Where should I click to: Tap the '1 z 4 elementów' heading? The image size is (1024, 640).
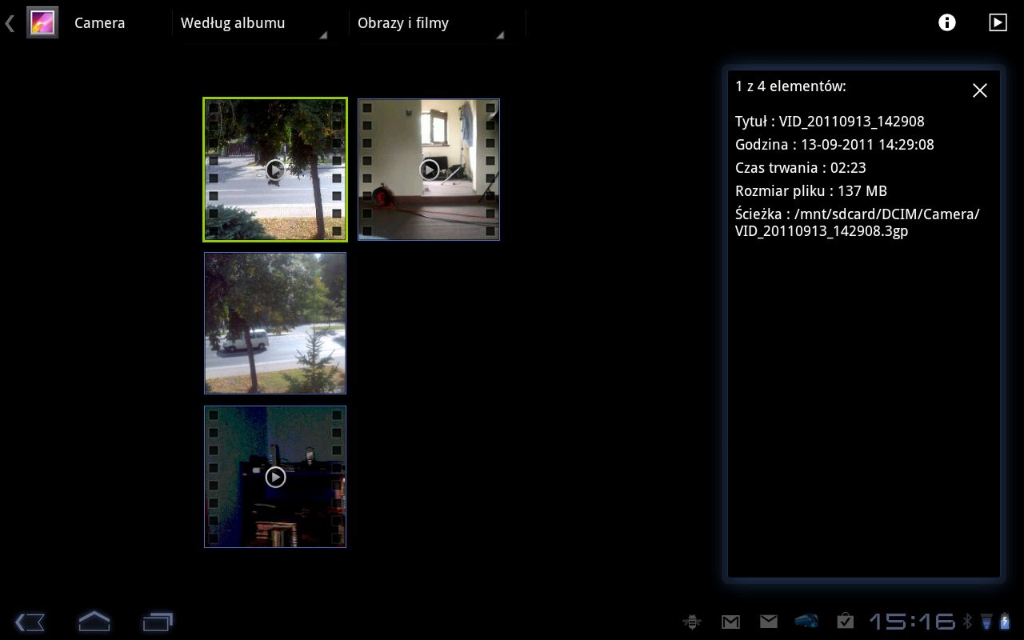point(790,86)
